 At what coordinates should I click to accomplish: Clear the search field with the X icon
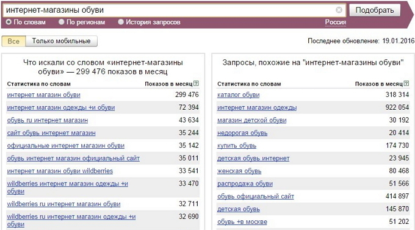click(x=339, y=10)
